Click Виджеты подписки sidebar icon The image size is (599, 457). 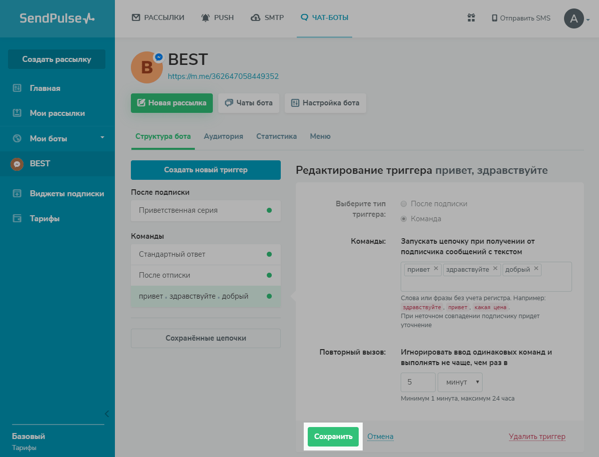[17, 193]
